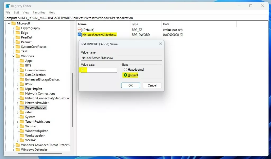Click the REG_DWORD type cell
The height and width of the screenshot is (159, 271).
pos(141,35)
